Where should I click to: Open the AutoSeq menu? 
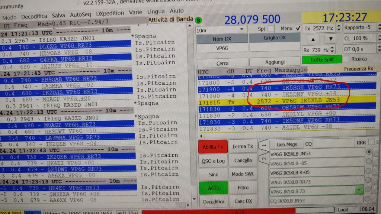tap(80, 14)
